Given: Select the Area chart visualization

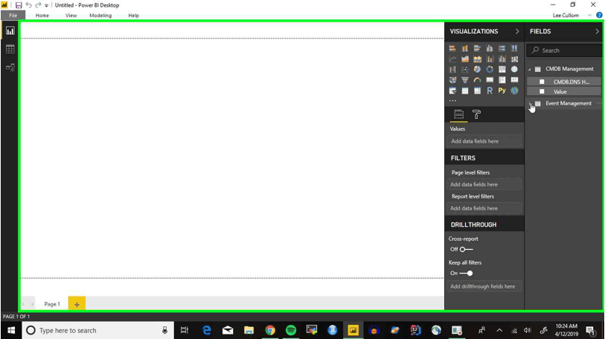Looking at the screenshot, I should [x=465, y=59].
